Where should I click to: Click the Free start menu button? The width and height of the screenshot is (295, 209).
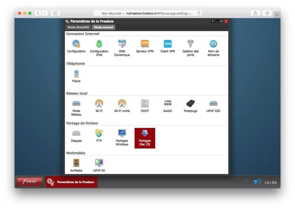point(30,182)
